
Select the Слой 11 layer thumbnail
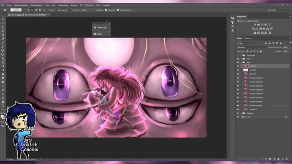pyautogui.click(x=245, y=70)
